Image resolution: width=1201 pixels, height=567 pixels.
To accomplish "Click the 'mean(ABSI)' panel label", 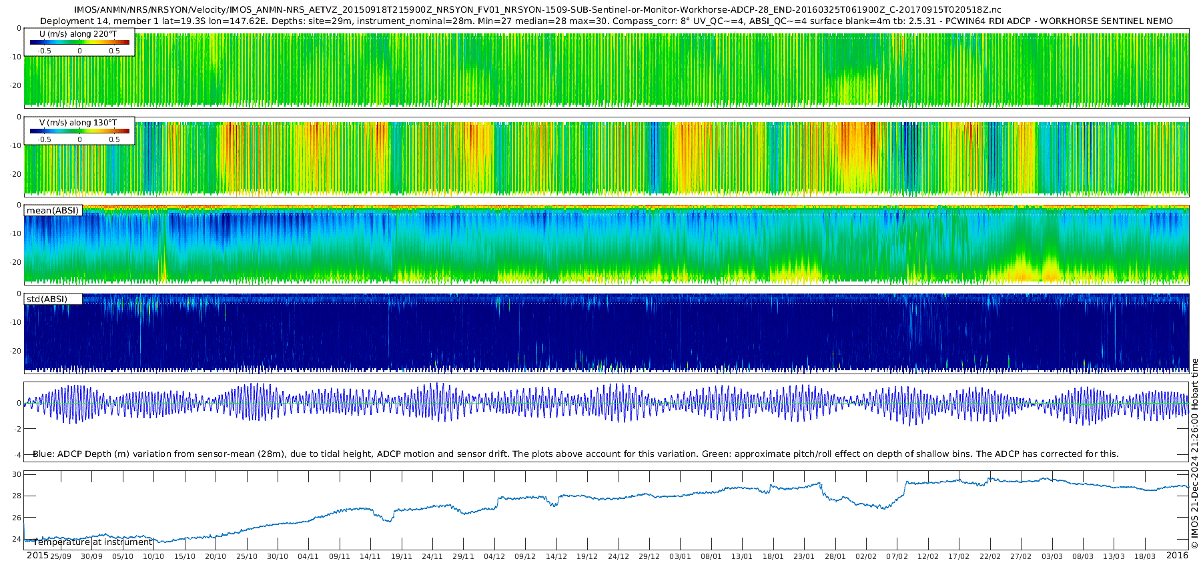I will [x=53, y=211].
